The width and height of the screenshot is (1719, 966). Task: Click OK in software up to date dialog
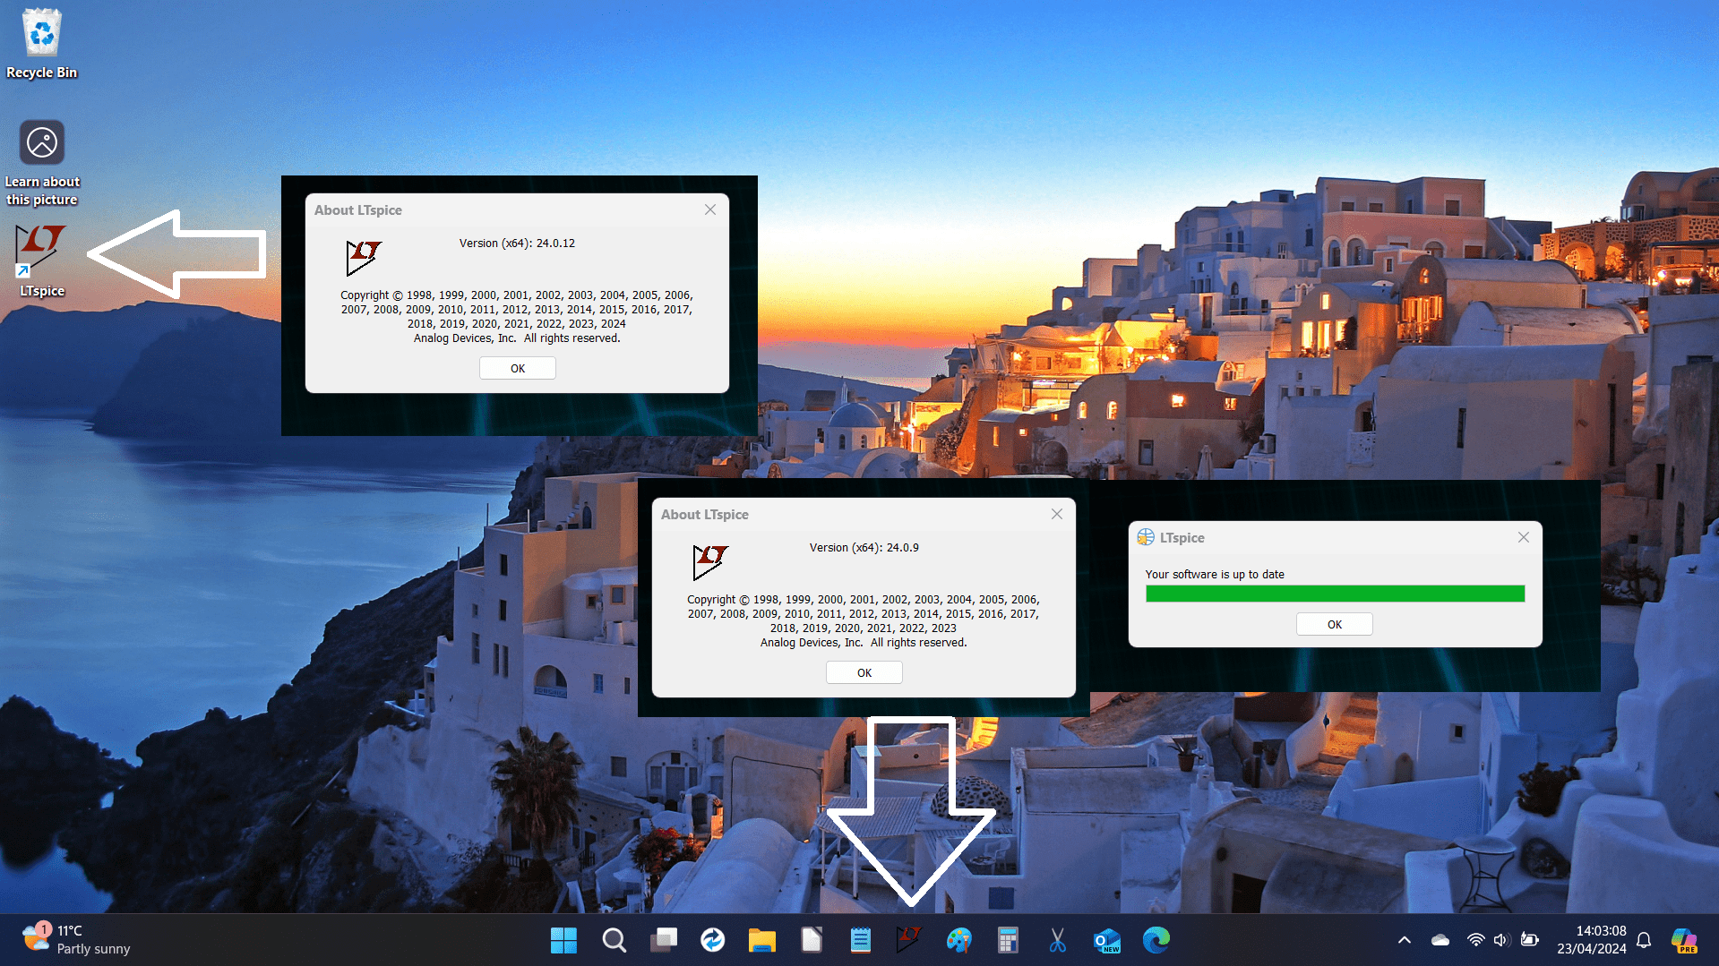click(x=1335, y=624)
